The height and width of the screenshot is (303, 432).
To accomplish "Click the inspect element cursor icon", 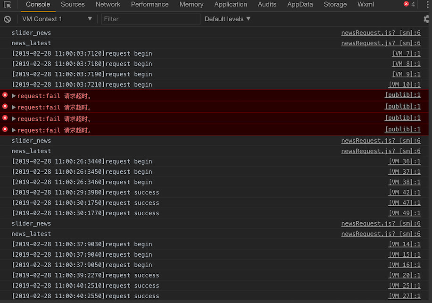I will pyautogui.click(x=8, y=5).
